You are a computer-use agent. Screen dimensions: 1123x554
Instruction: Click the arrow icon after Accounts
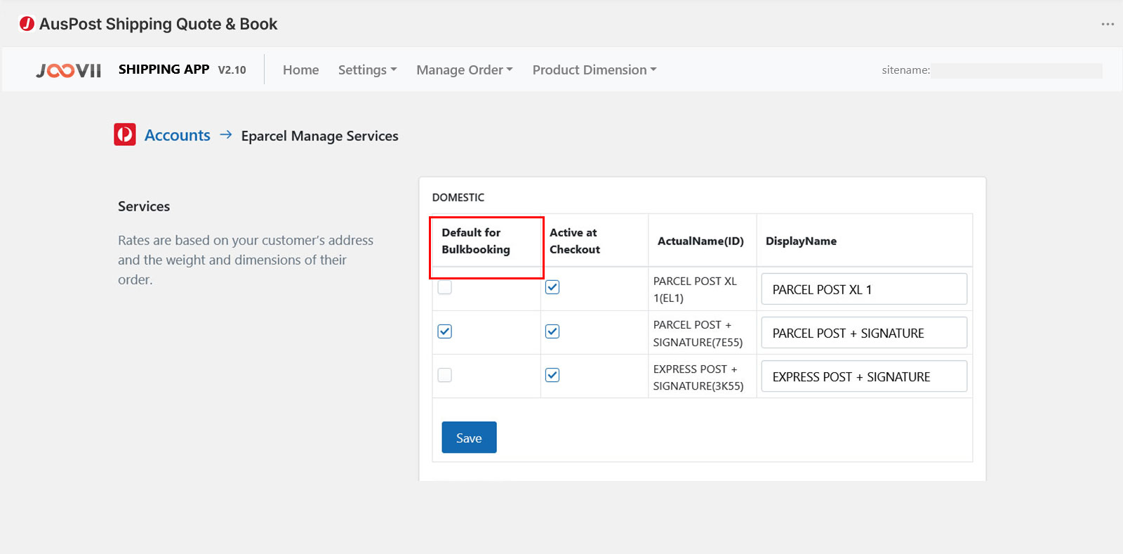click(226, 135)
